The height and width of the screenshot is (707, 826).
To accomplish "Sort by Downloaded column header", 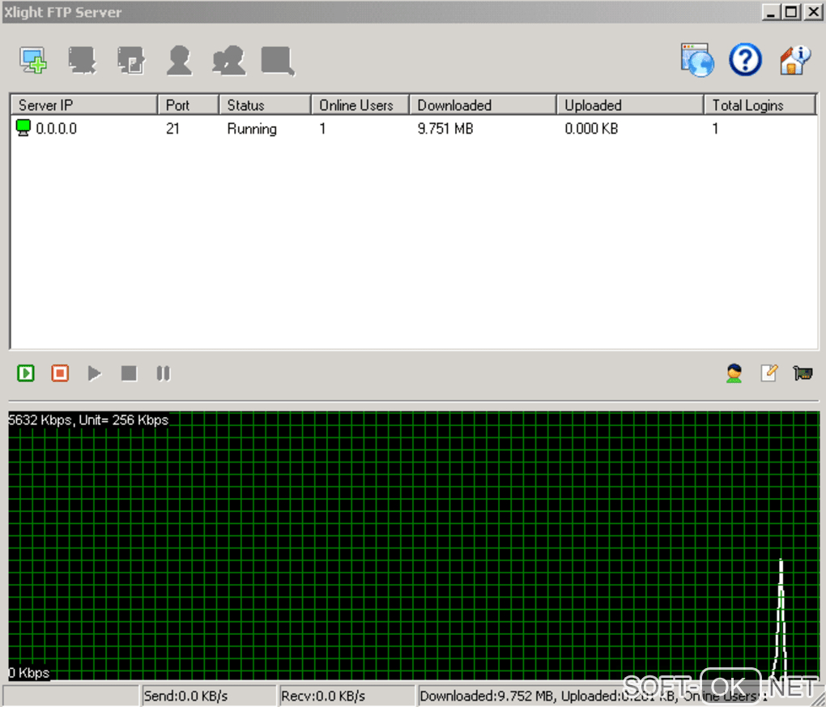I will (x=483, y=104).
